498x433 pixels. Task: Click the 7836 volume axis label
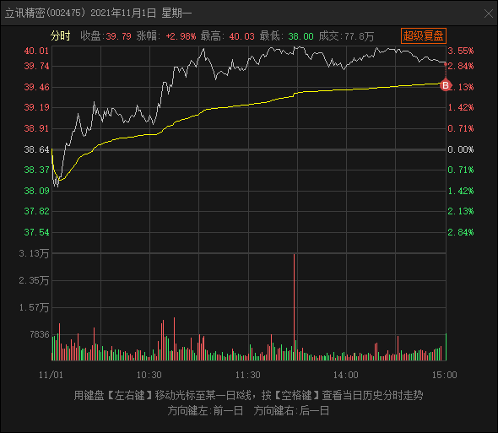tap(40, 334)
